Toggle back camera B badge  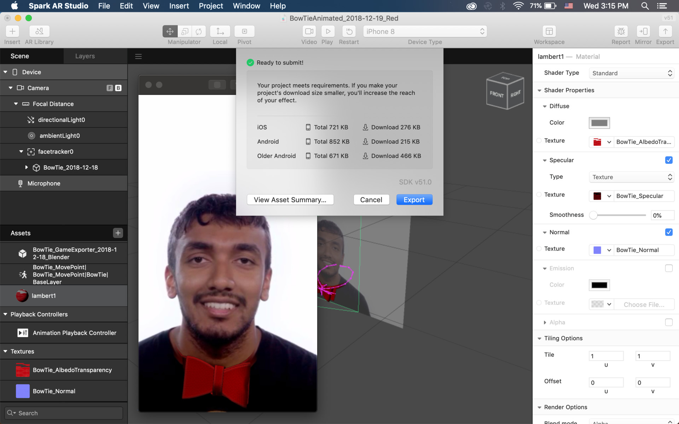tap(118, 88)
